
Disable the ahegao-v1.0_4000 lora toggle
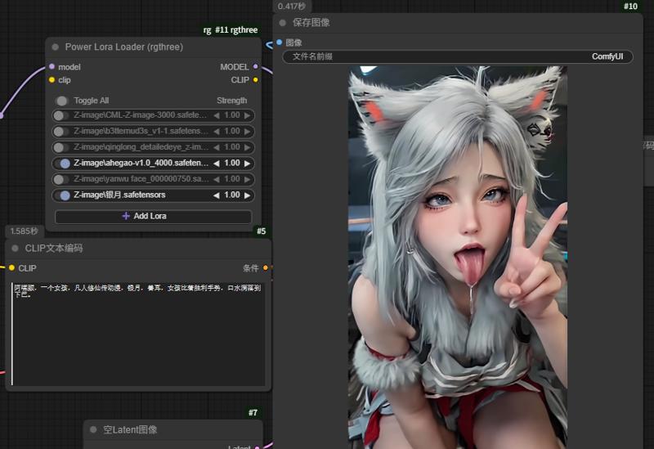point(63,164)
